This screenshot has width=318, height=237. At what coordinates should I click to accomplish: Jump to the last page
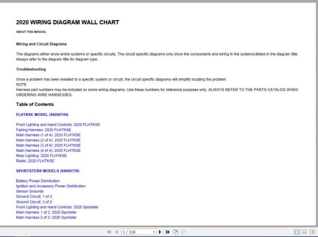coord(167,232)
